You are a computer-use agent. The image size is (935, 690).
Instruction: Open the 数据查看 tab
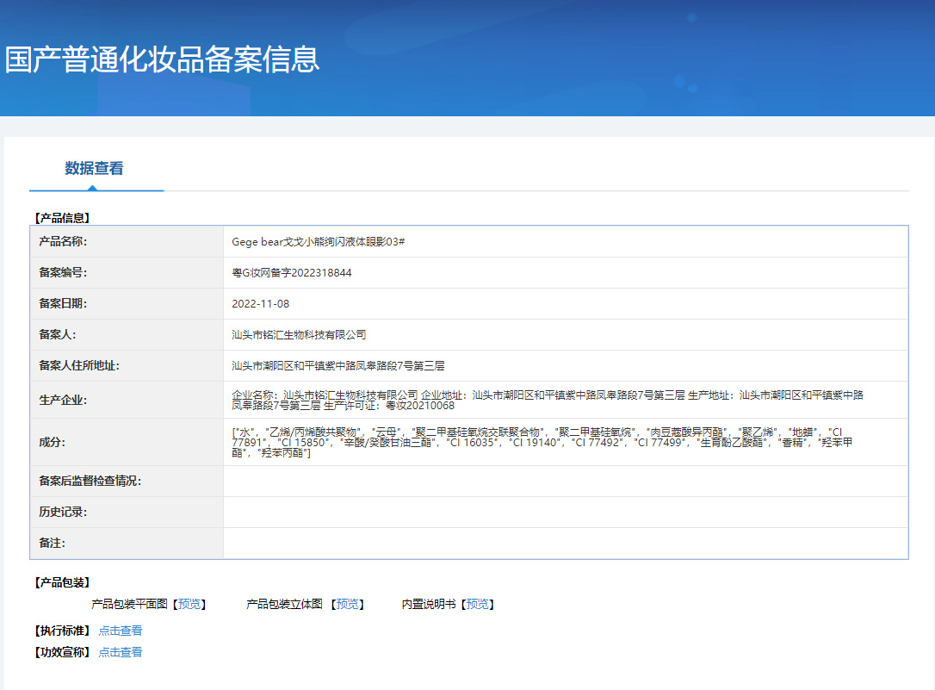(94, 169)
